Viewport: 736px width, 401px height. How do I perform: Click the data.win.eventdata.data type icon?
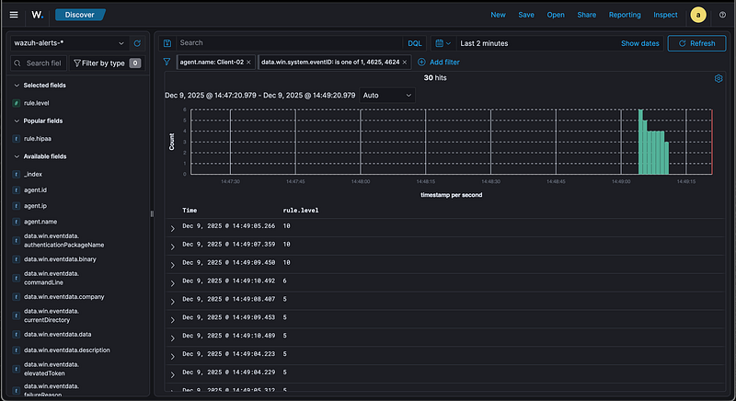[x=17, y=335]
